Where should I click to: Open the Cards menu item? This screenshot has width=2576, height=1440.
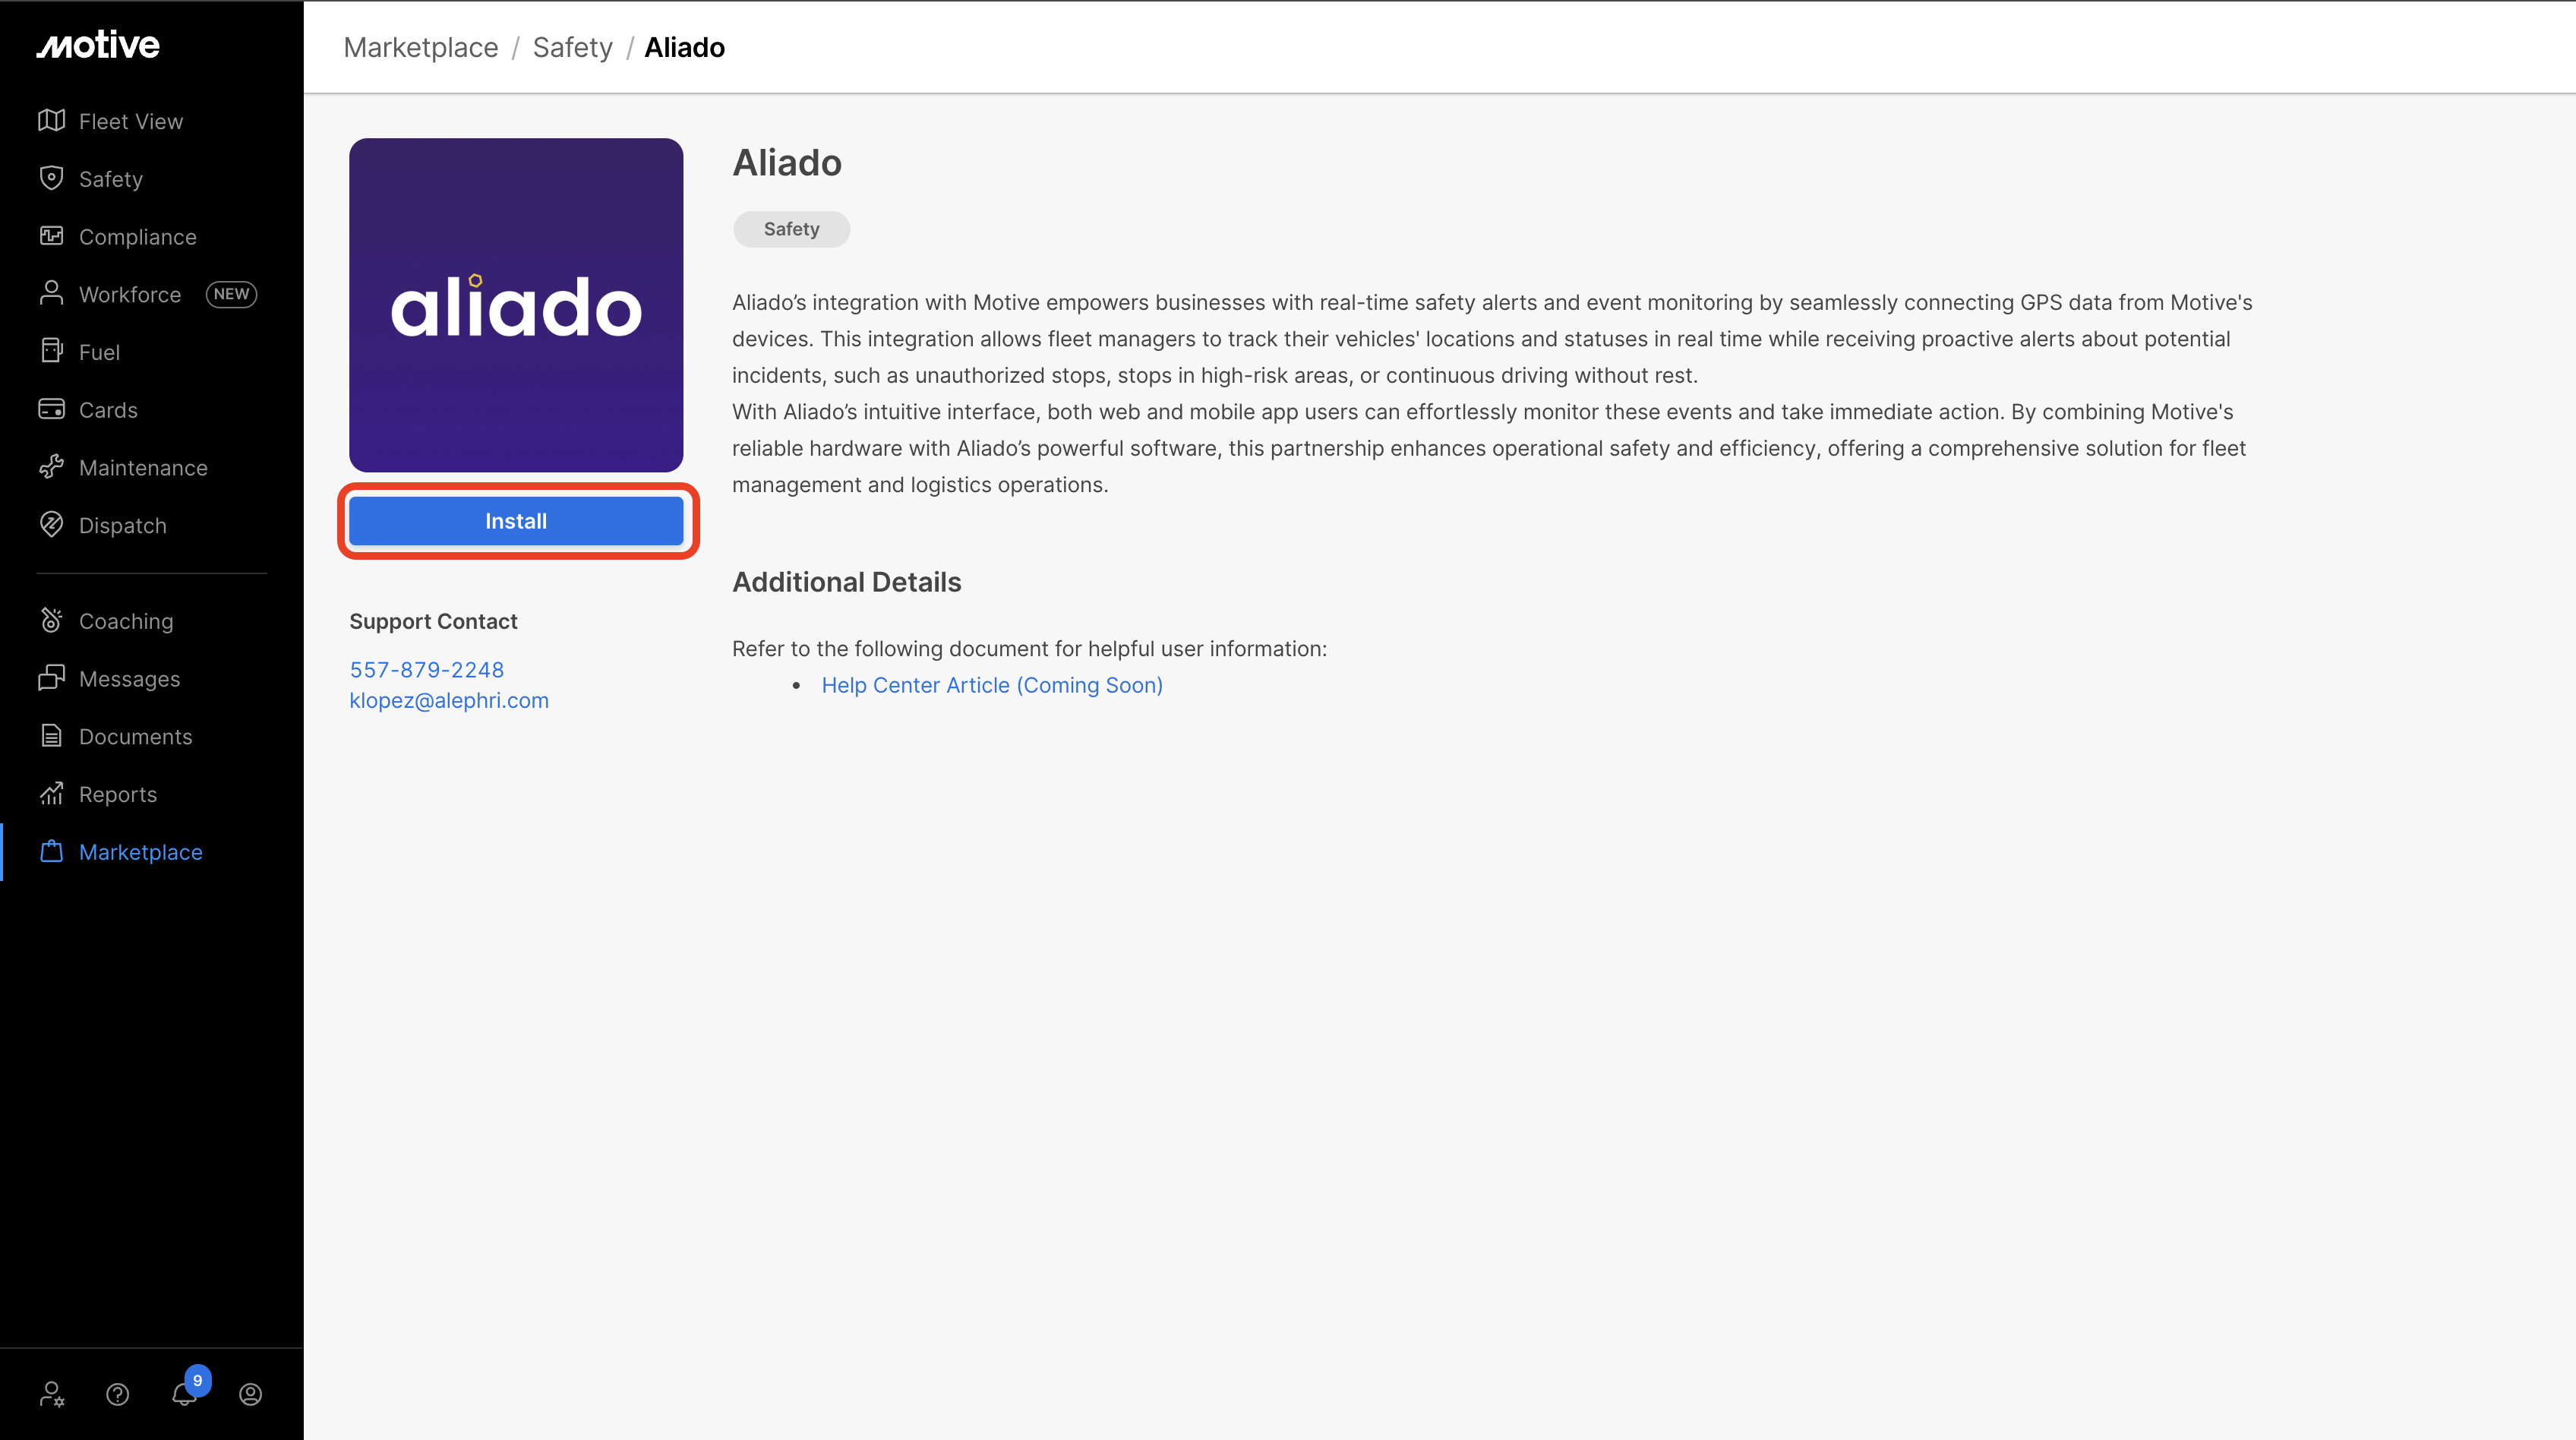point(108,410)
